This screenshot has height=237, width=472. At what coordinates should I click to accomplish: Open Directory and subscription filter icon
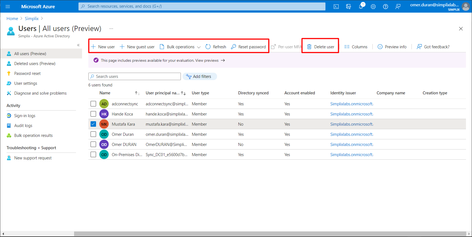349,7
